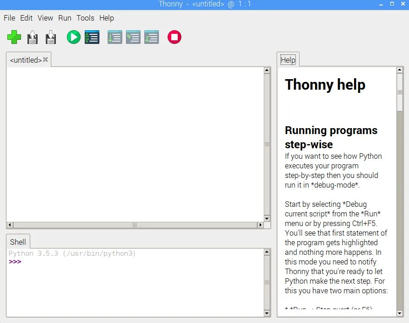Viewport: 409px width, 323px height.
Task: Click editor horizontal scrollbar right arrow
Action: [x=260, y=225]
